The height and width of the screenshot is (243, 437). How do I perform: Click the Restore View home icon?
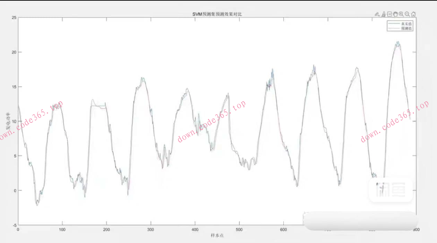[x=413, y=14]
